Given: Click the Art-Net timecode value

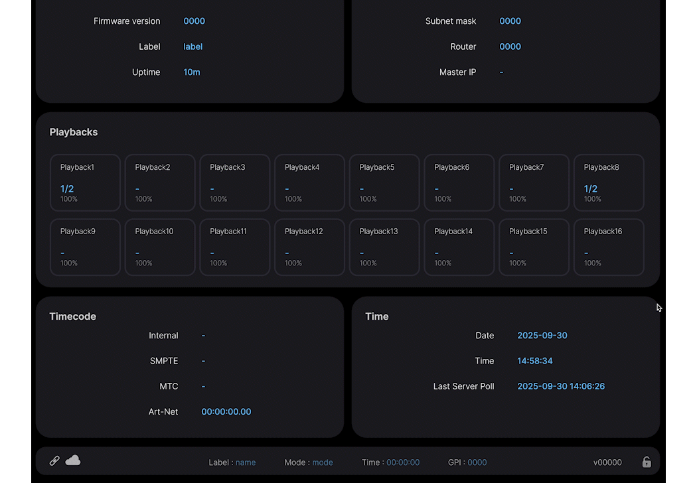Looking at the screenshot, I should [x=226, y=412].
